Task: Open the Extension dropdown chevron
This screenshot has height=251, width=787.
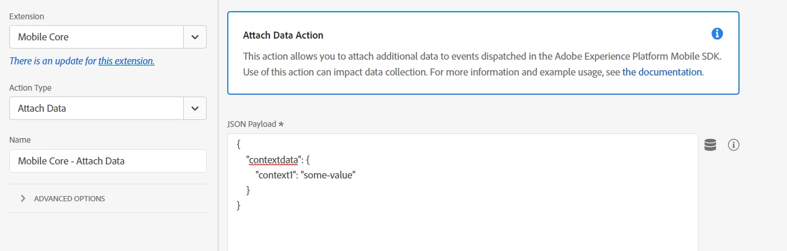Action: [195, 37]
